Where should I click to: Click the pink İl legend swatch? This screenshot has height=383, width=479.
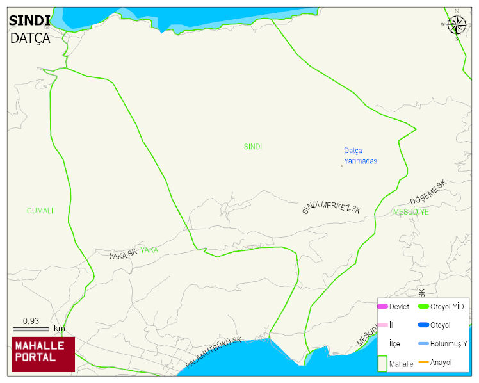382,325
